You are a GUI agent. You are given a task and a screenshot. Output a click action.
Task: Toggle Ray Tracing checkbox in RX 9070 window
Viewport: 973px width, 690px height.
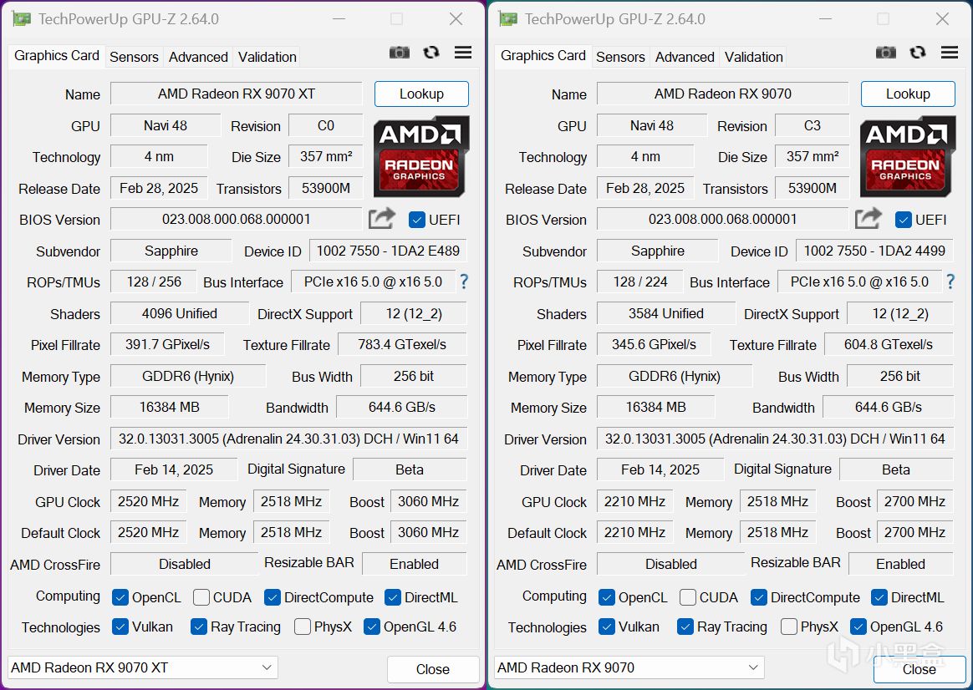(685, 627)
